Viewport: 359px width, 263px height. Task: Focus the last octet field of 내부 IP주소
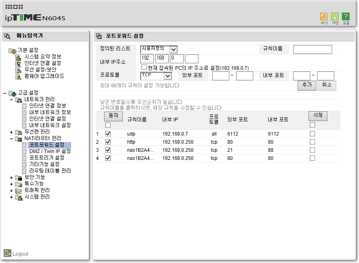[x=191, y=59]
